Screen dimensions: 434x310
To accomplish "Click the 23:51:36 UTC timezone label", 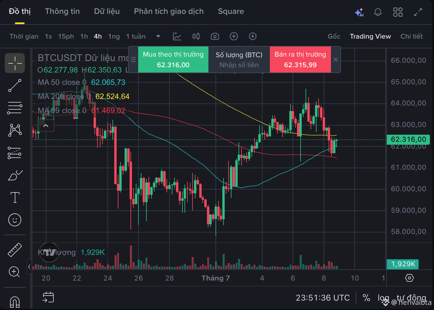I will [323, 298].
